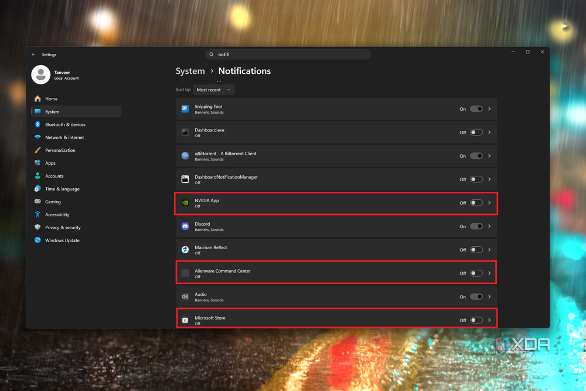Screen dimensions: 586x391
Task: Disable qBittorrent notifications toggle
Action: click(x=476, y=156)
